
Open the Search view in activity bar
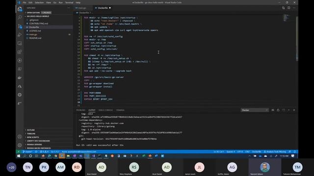[20, 18]
